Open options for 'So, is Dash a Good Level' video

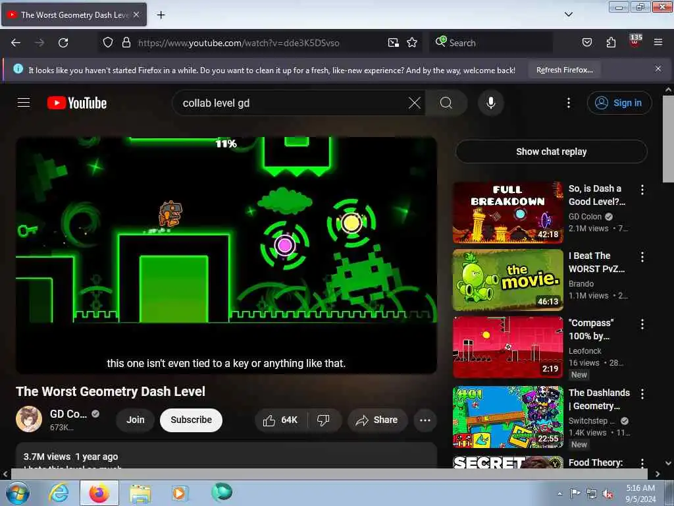point(642,190)
